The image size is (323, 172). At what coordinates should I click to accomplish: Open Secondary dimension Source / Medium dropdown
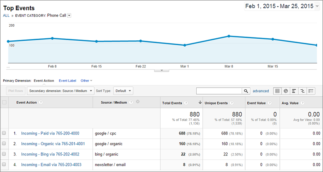point(60,91)
